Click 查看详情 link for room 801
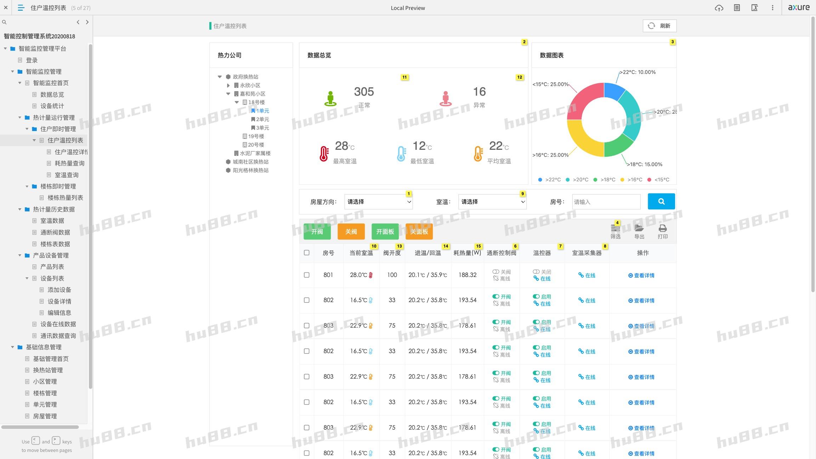This screenshot has height=459, width=816. (x=641, y=275)
